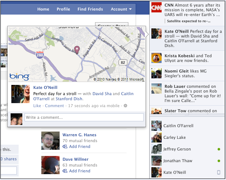
Task: Add Dave Willner as a friend
Action: tap(80, 171)
